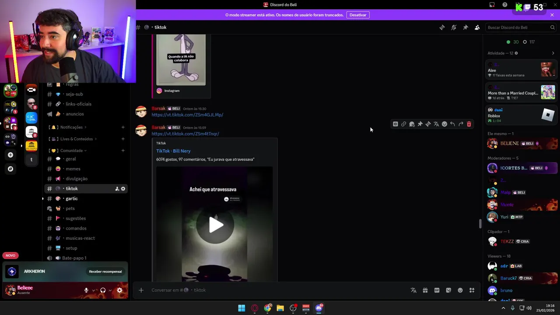Open the emoji picker in message box
This screenshot has width=560, height=315.
pos(460,290)
